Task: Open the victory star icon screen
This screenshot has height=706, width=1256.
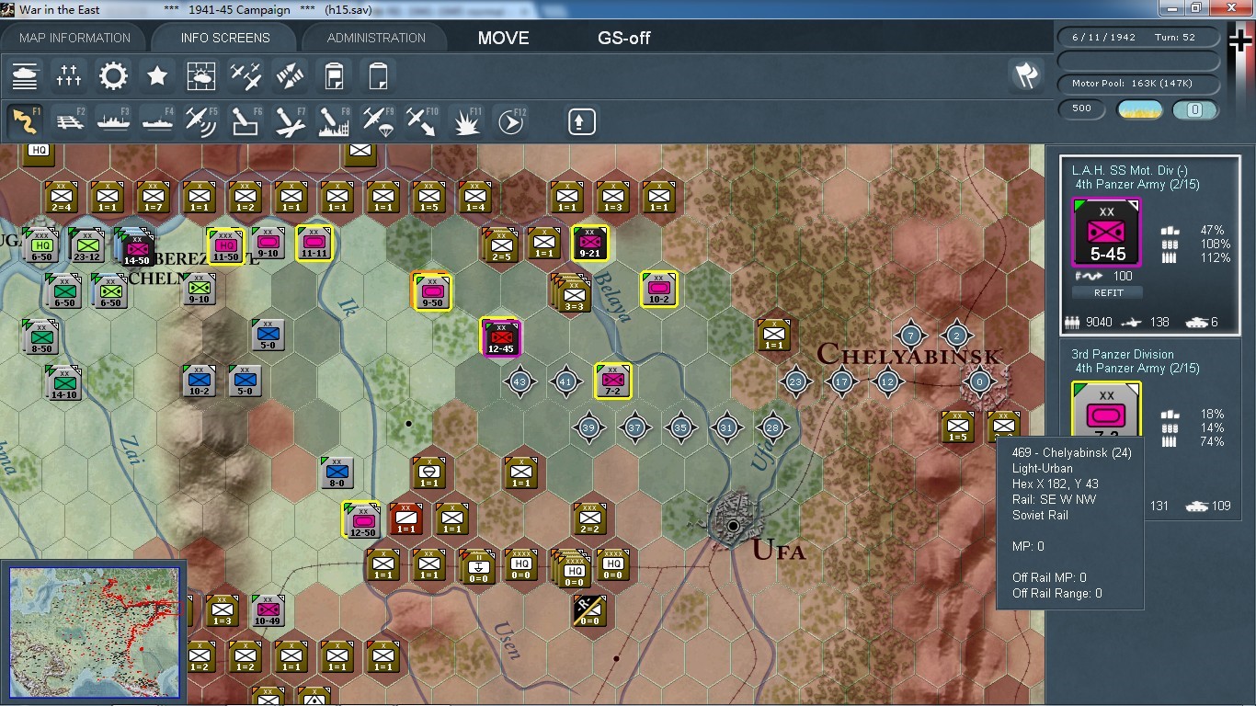Action: click(157, 76)
